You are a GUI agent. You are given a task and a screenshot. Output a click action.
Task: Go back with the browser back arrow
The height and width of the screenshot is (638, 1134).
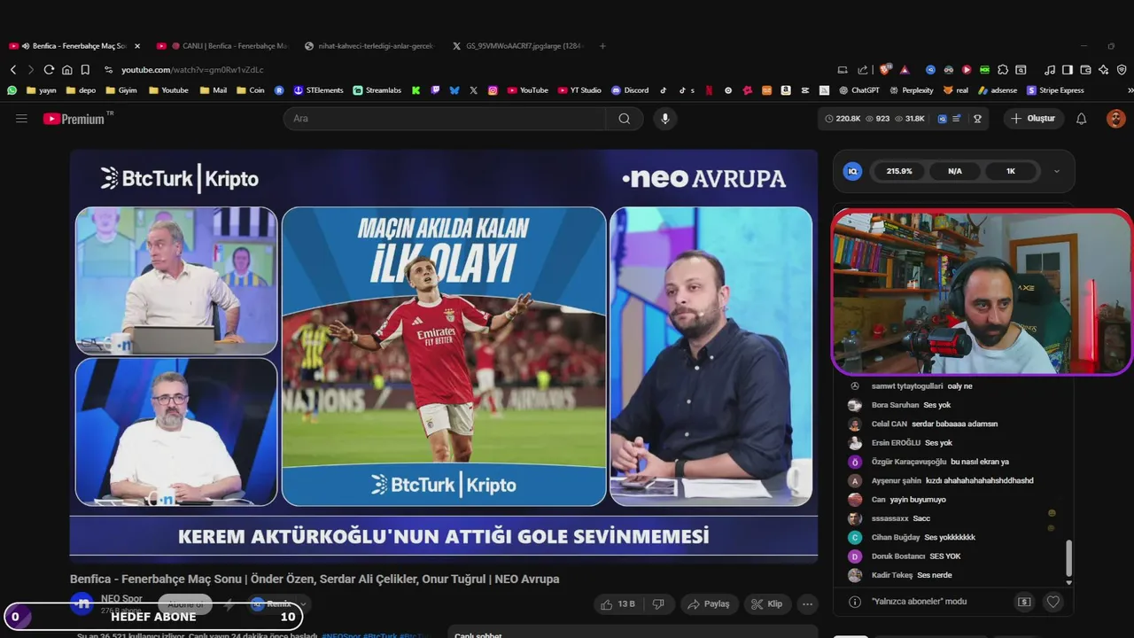[x=13, y=70]
